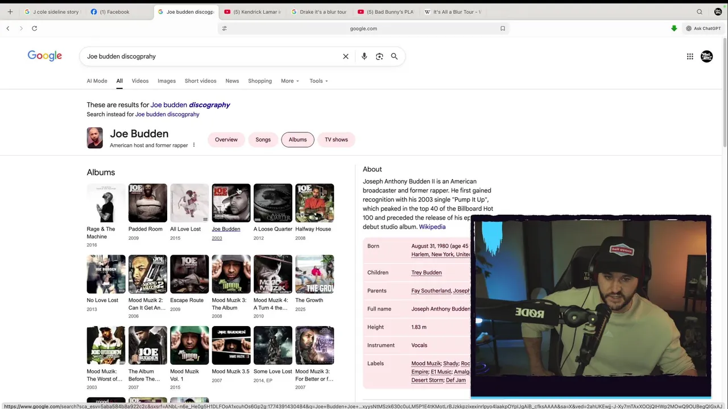The width and height of the screenshot is (728, 409).
Task: Start voice search with microphone icon
Action: click(x=364, y=56)
